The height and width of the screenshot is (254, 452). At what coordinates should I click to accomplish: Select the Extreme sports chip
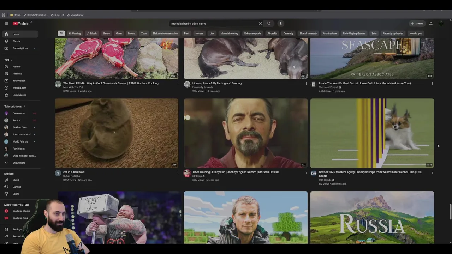coord(253,34)
